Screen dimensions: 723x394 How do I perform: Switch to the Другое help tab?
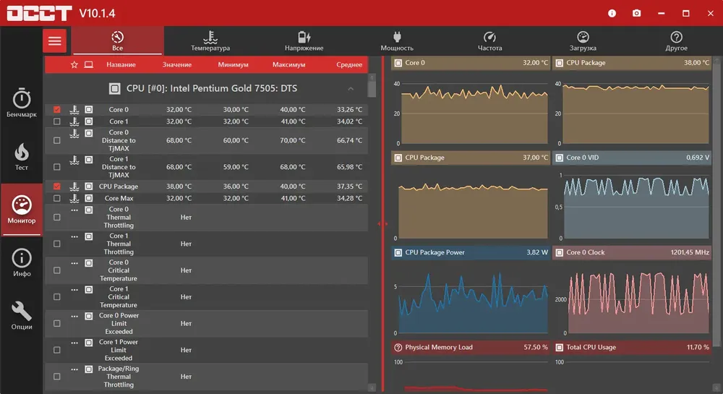pos(676,41)
